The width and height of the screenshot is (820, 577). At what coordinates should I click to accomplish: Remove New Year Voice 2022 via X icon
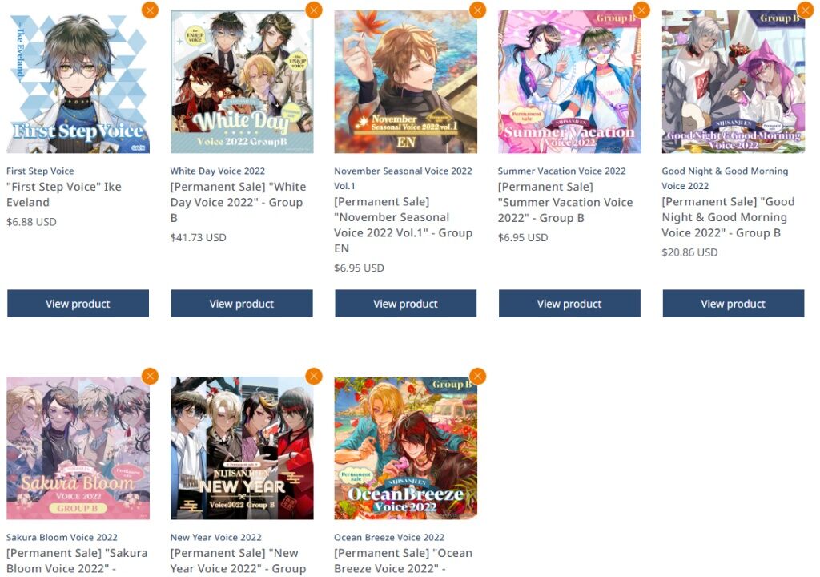click(x=314, y=376)
